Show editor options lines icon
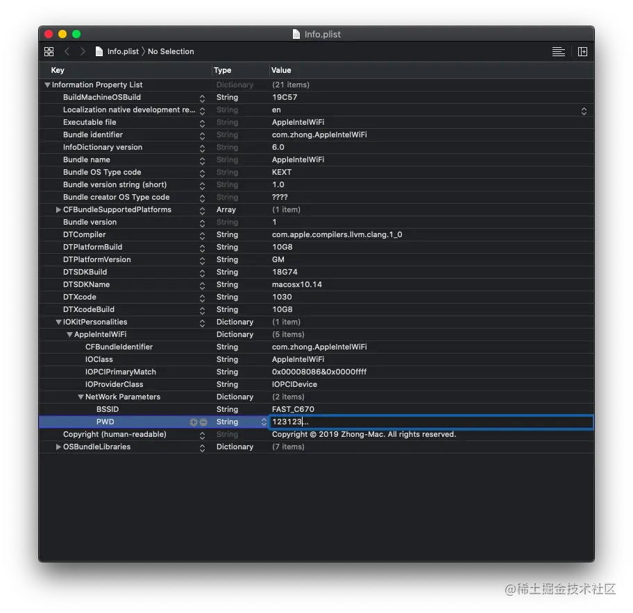Screen dimensions: 633x613 click(x=558, y=51)
